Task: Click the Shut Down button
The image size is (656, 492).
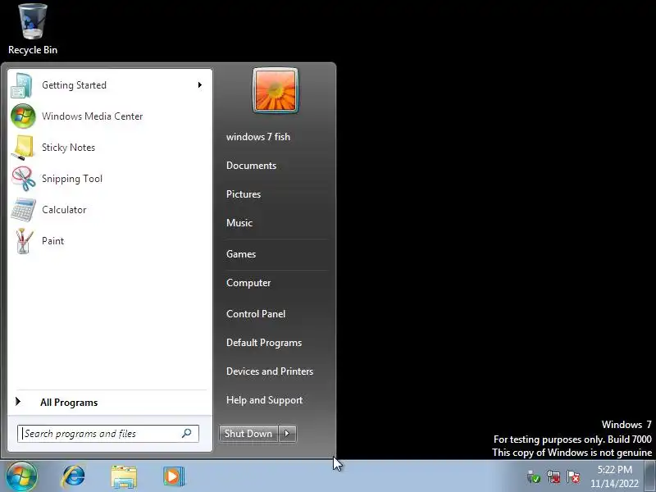Action: coord(248,434)
